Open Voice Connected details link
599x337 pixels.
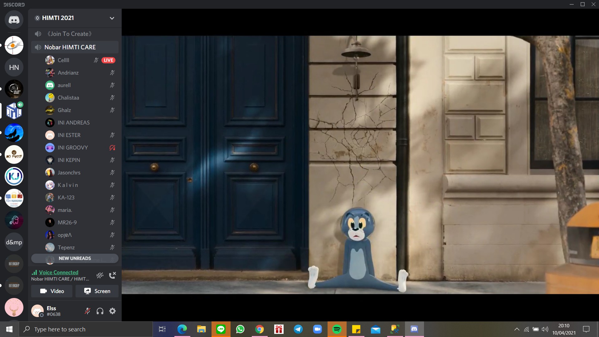click(59, 272)
